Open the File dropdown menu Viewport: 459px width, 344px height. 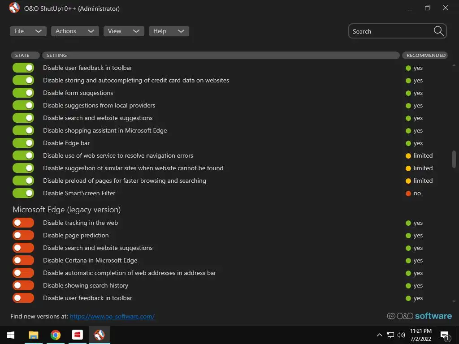click(x=28, y=31)
